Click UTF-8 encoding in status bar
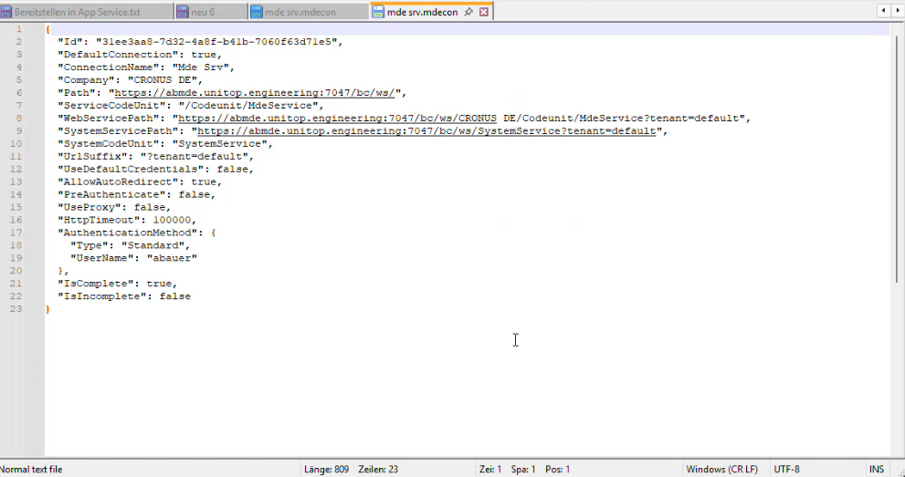 (x=786, y=469)
